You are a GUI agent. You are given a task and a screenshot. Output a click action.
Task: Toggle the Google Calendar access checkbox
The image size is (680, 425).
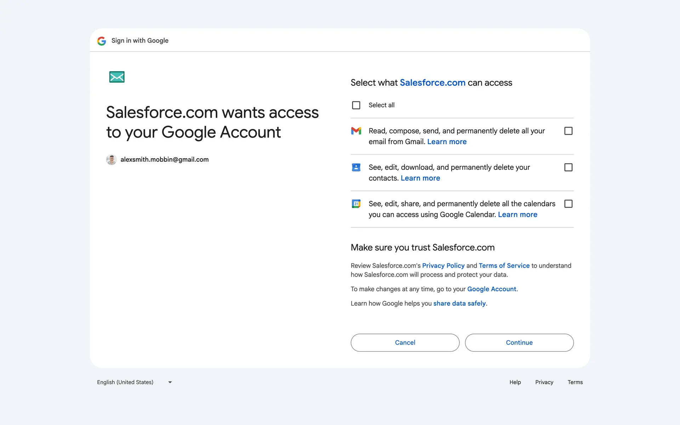click(568, 204)
